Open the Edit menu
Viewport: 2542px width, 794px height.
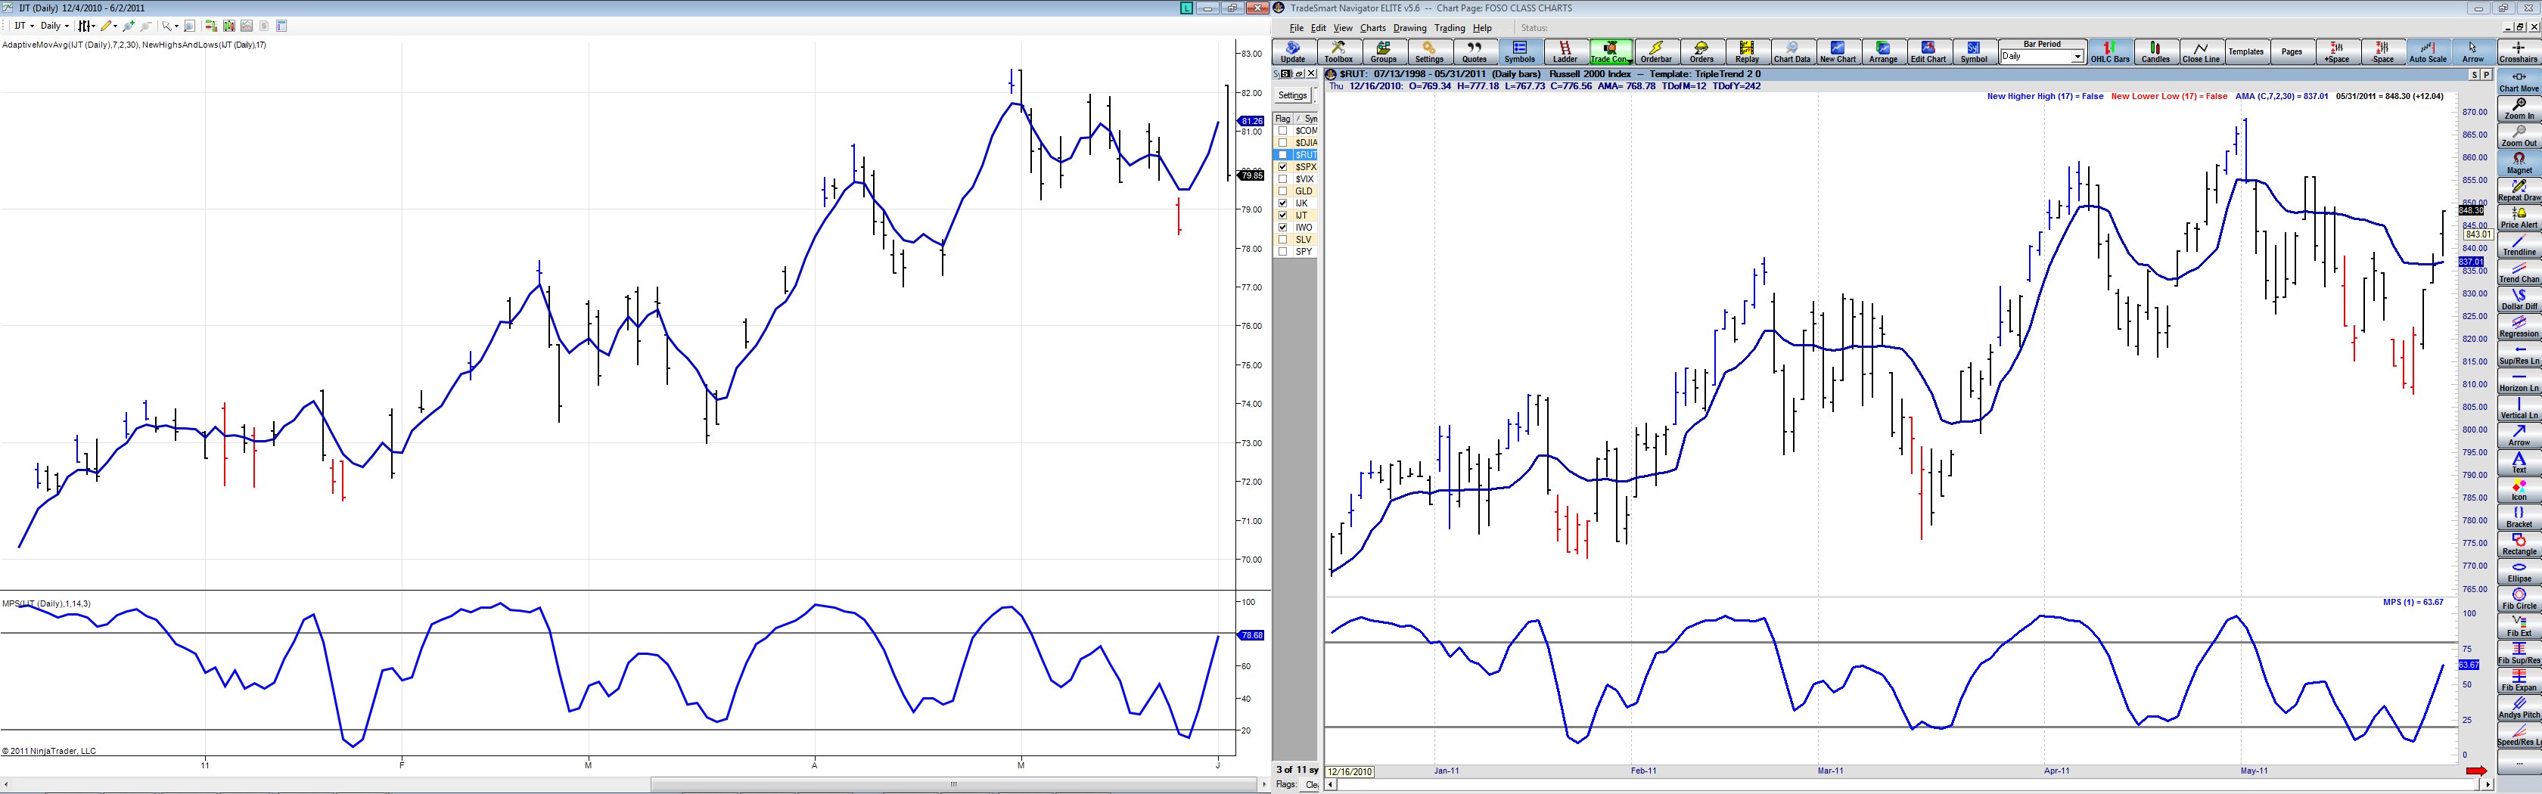(1319, 28)
